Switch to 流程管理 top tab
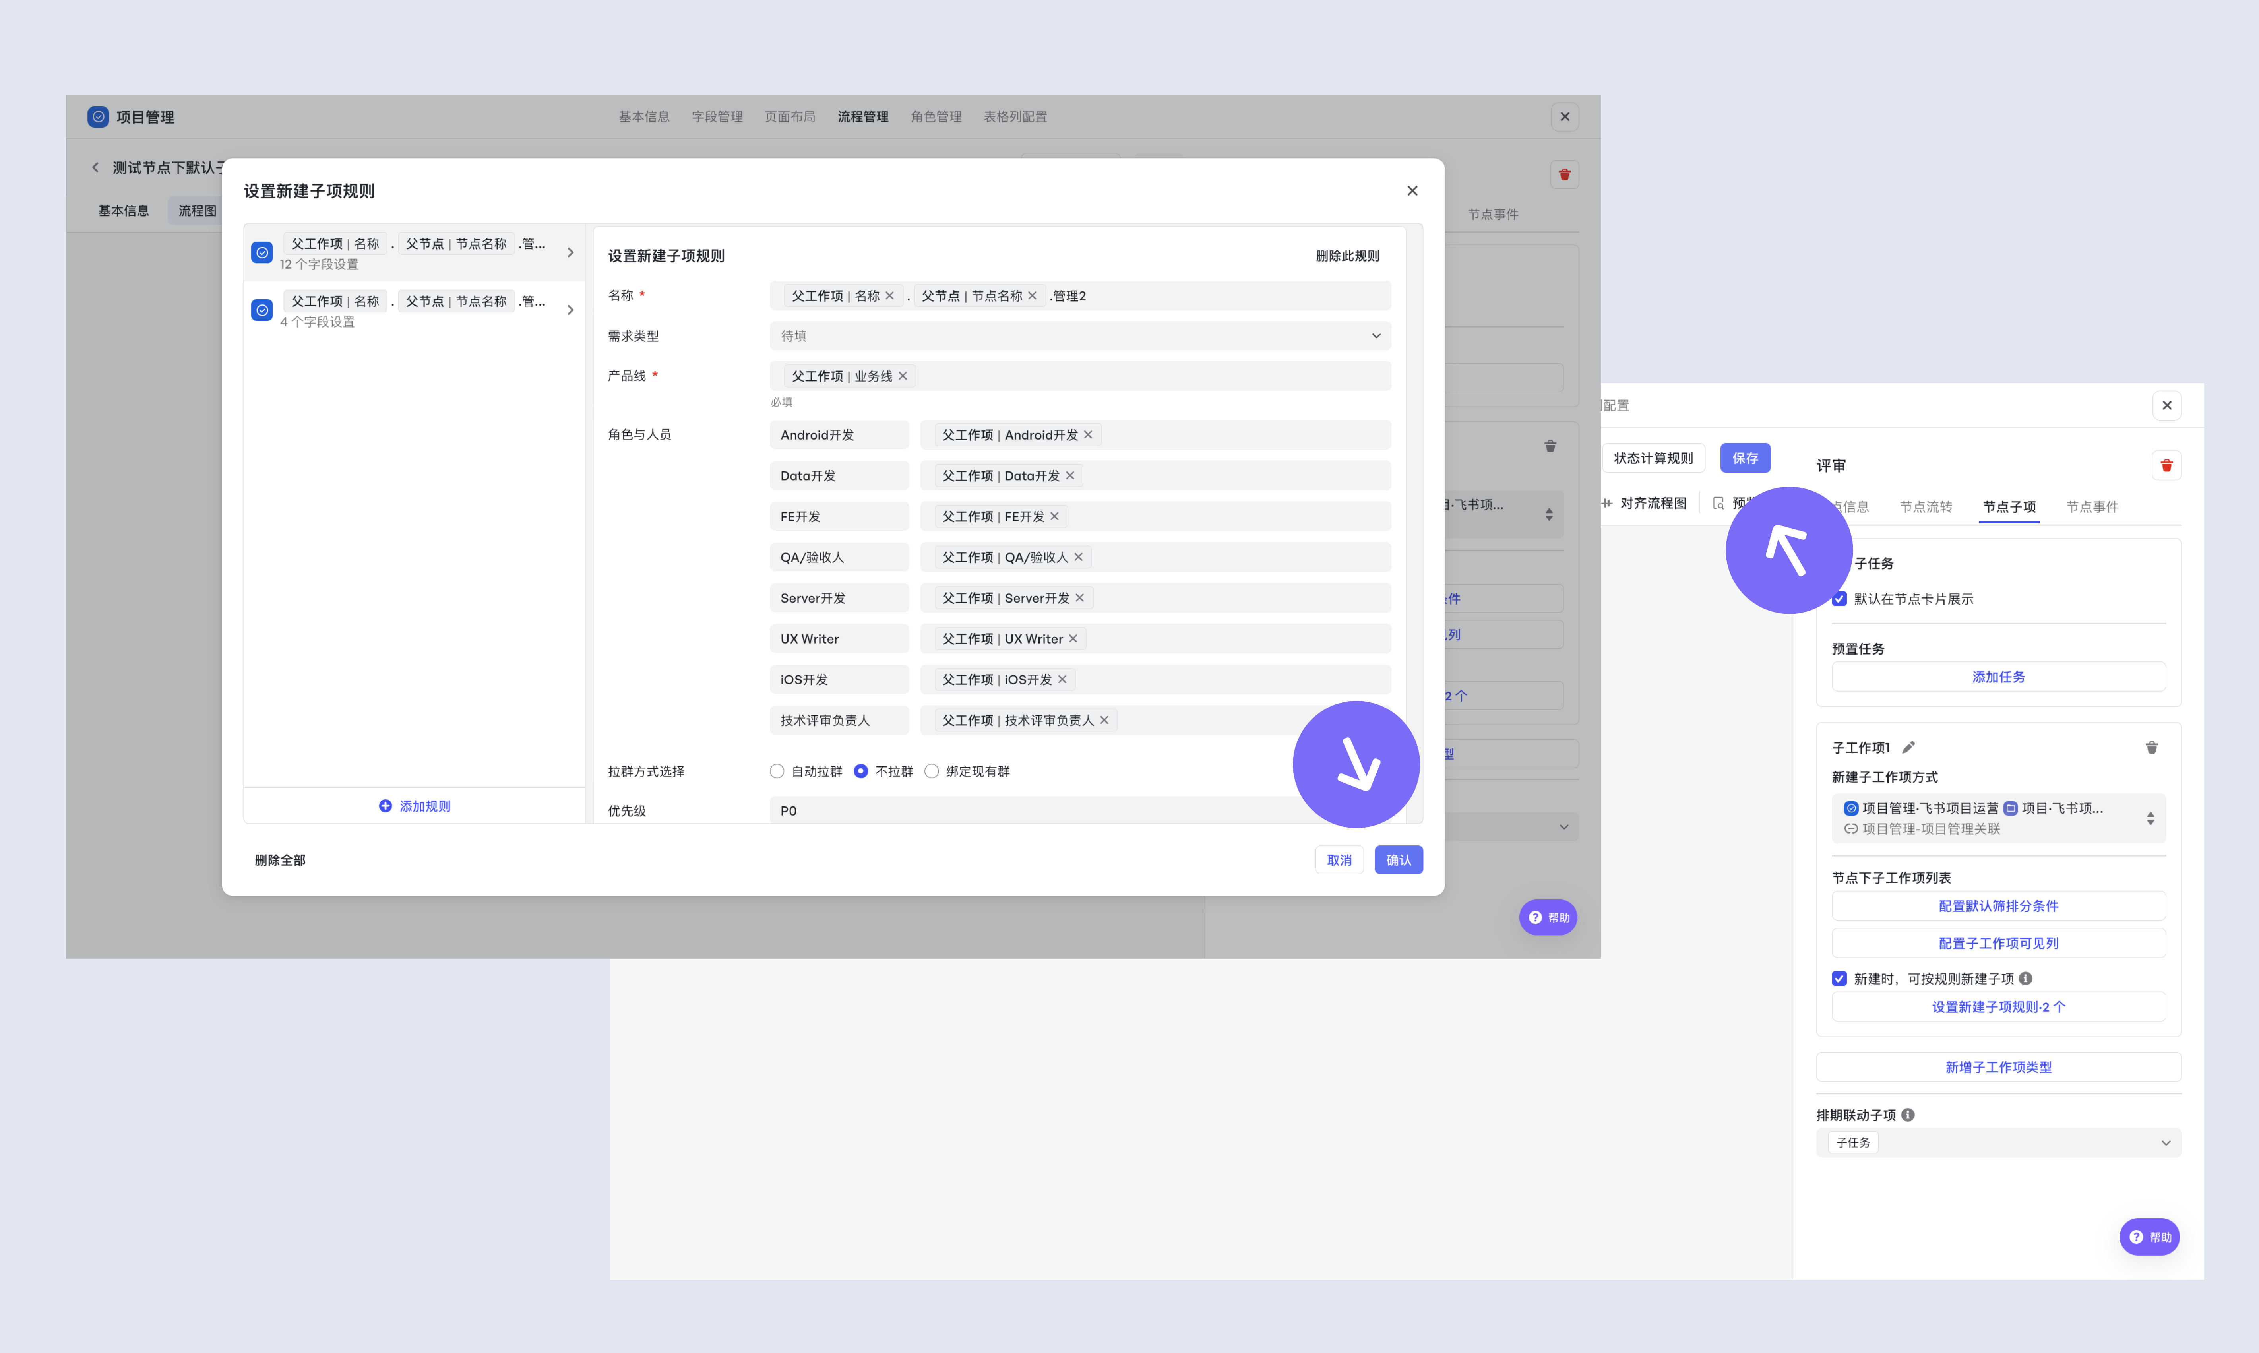The image size is (2259, 1353). pos(862,117)
